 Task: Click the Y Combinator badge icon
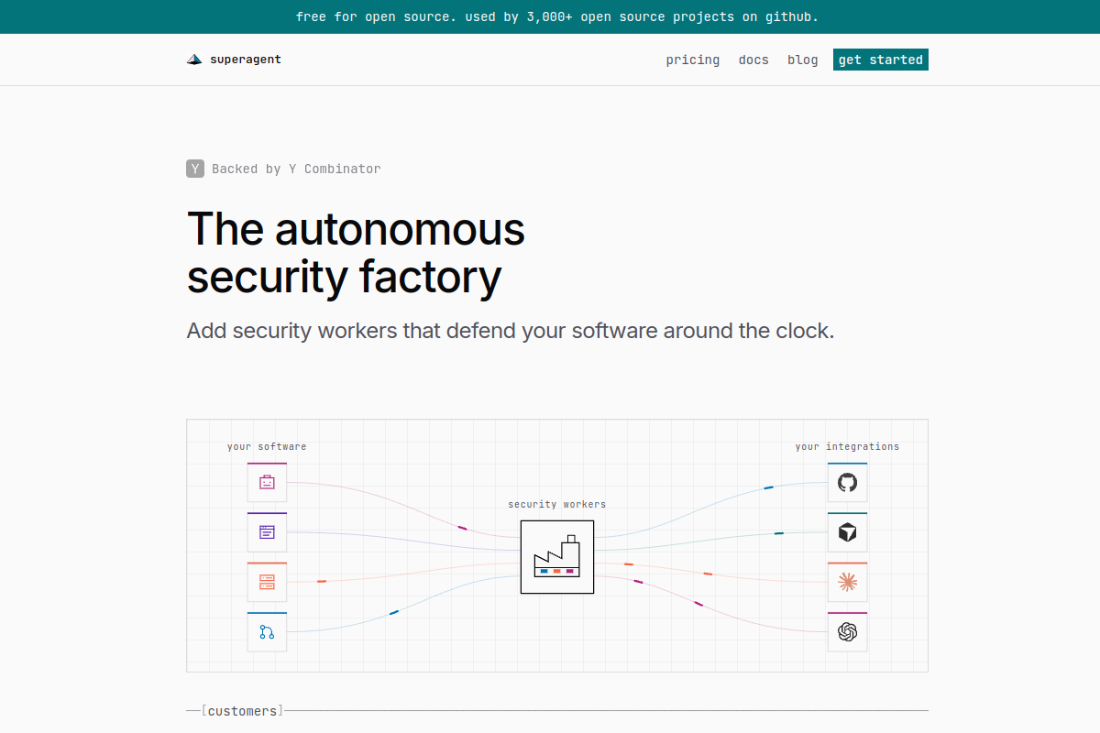point(195,169)
